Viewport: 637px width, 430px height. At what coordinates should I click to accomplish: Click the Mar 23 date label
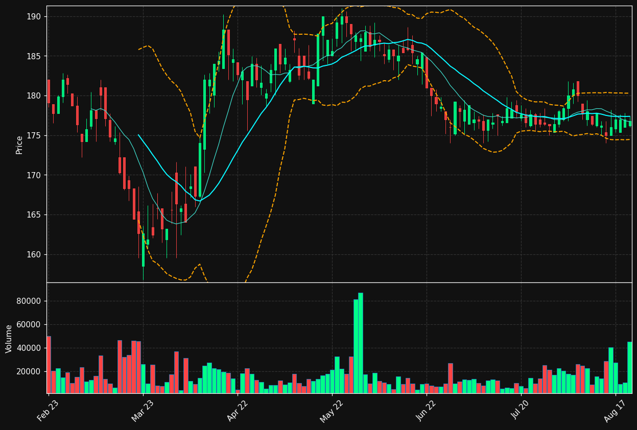(x=143, y=411)
